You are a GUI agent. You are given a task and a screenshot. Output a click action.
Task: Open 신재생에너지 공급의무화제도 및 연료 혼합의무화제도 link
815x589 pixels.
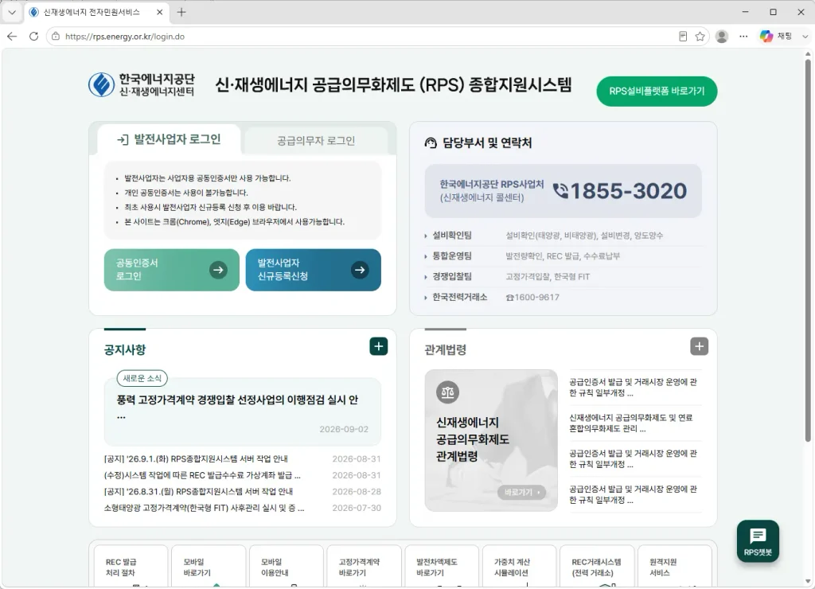(633, 423)
